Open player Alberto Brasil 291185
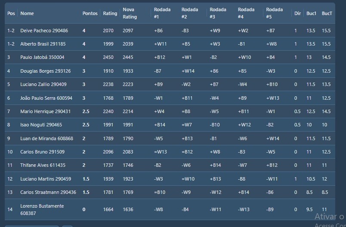This screenshot has width=346, height=227. (x=43, y=44)
